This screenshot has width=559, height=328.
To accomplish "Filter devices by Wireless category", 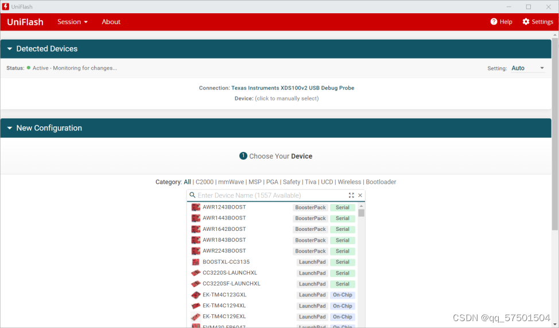I will [x=350, y=182].
